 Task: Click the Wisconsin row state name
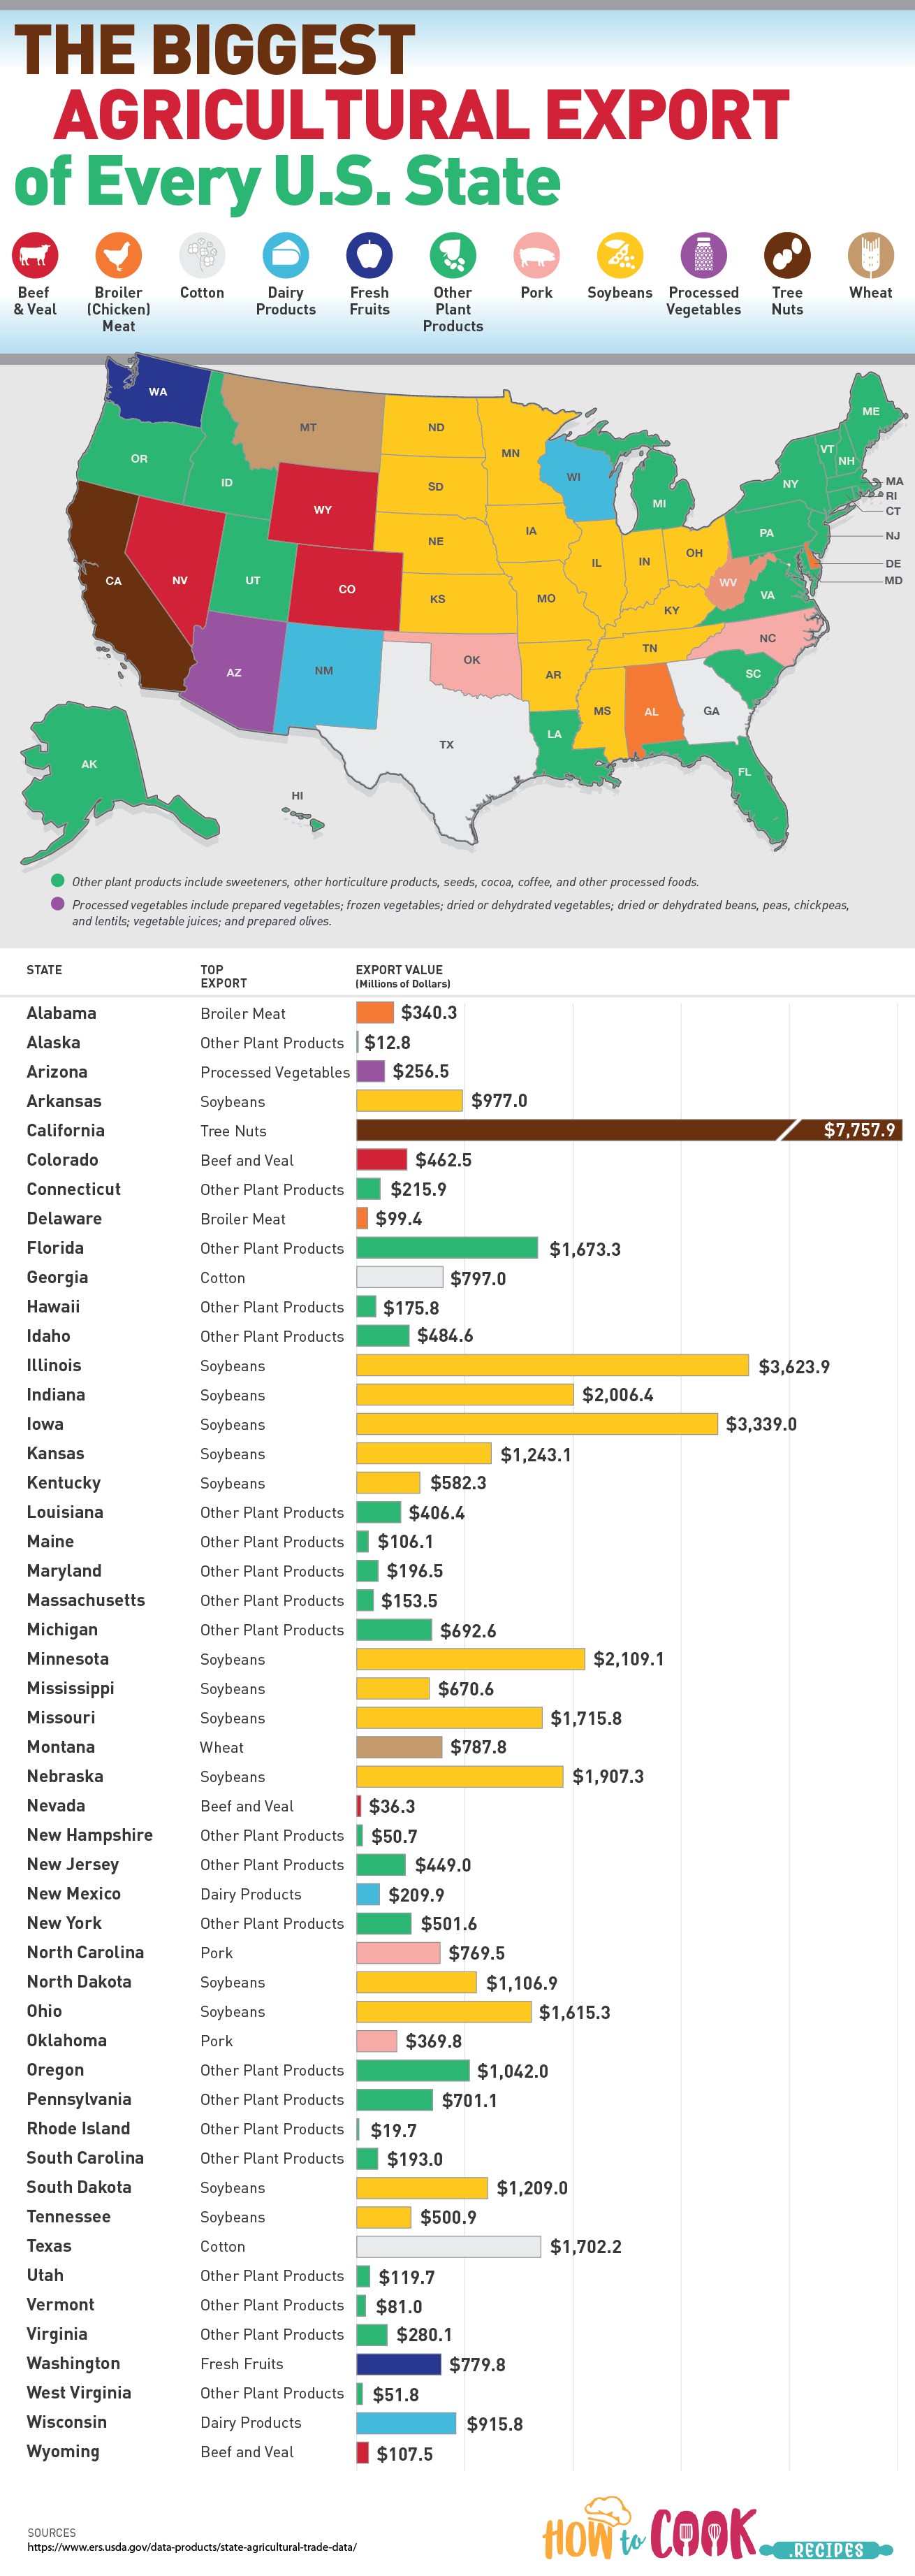point(67,2422)
